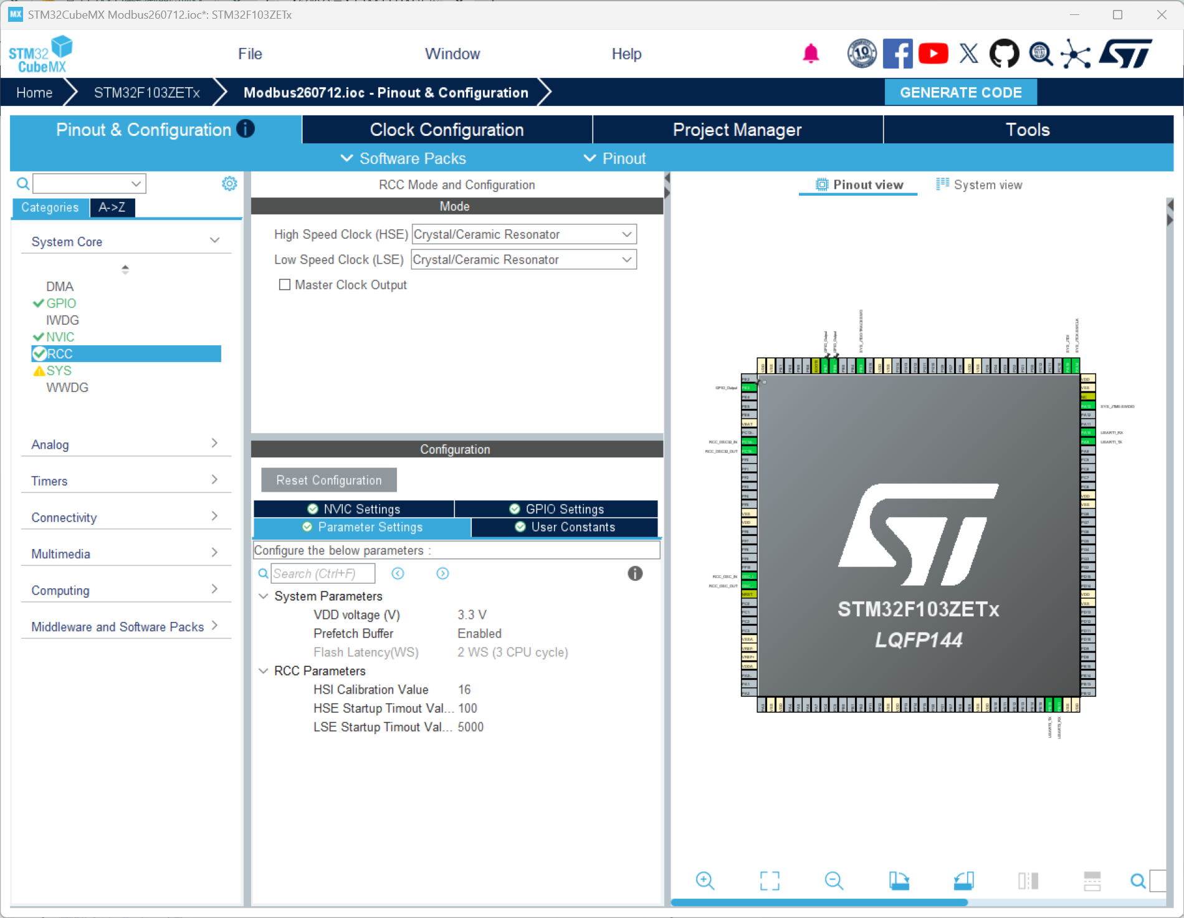This screenshot has width=1184, height=918.
Task: Rotate the chip view counterclockwise icon
Action: pos(963,881)
